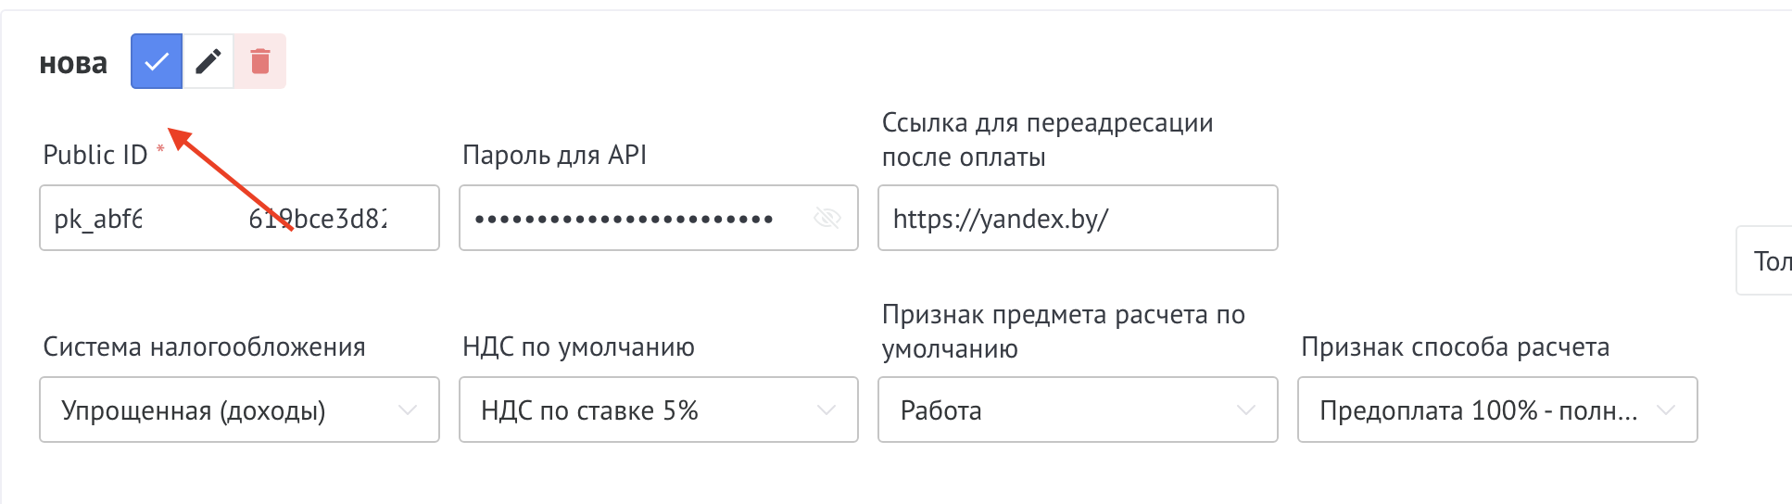Click the Пароль для API label
Viewport: 1792px width, 504px height.
coord(554,155)
